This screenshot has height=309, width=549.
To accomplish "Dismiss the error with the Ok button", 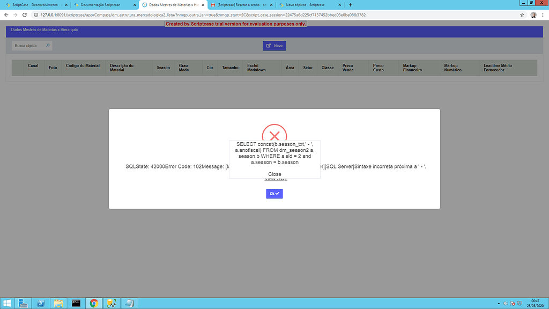I will click(x=274, y=193).
